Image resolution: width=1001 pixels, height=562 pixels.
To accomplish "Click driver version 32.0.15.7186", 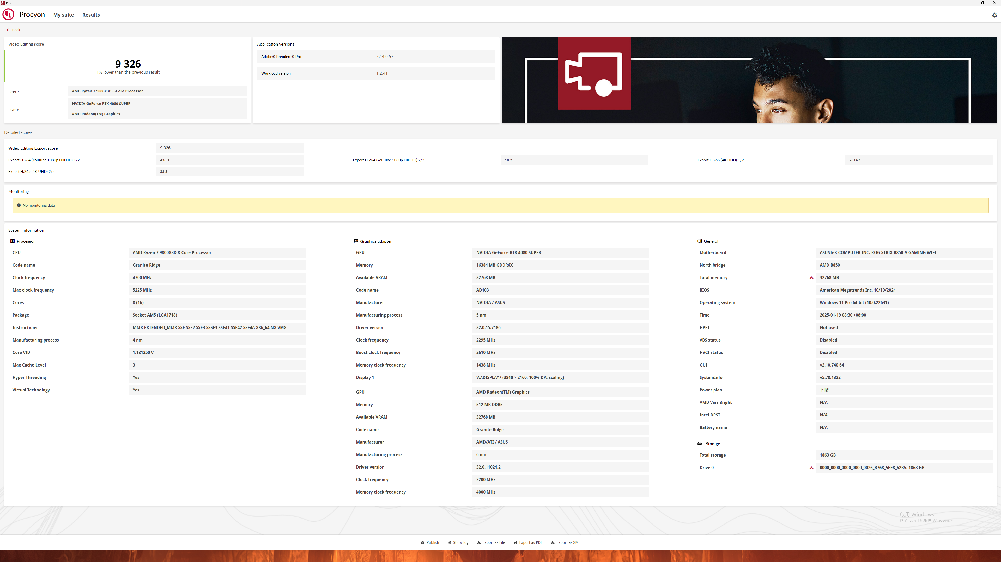I will point(560,327).
